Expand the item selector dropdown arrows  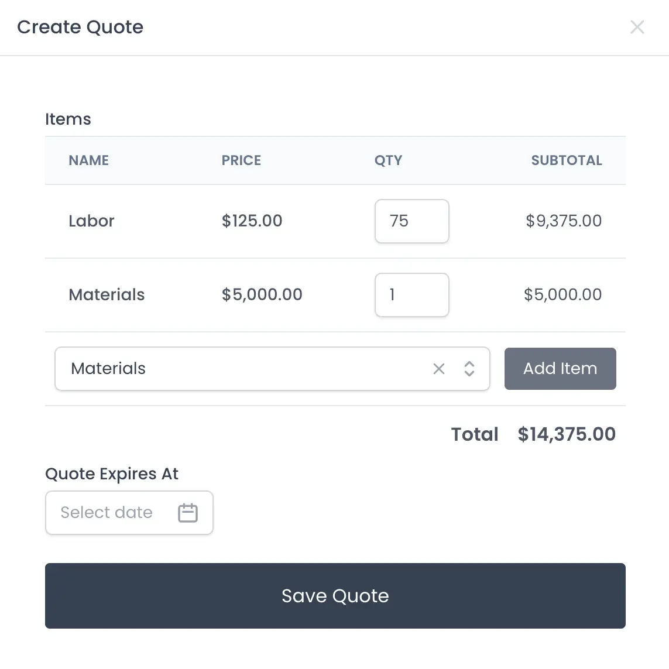coord(469,369)
